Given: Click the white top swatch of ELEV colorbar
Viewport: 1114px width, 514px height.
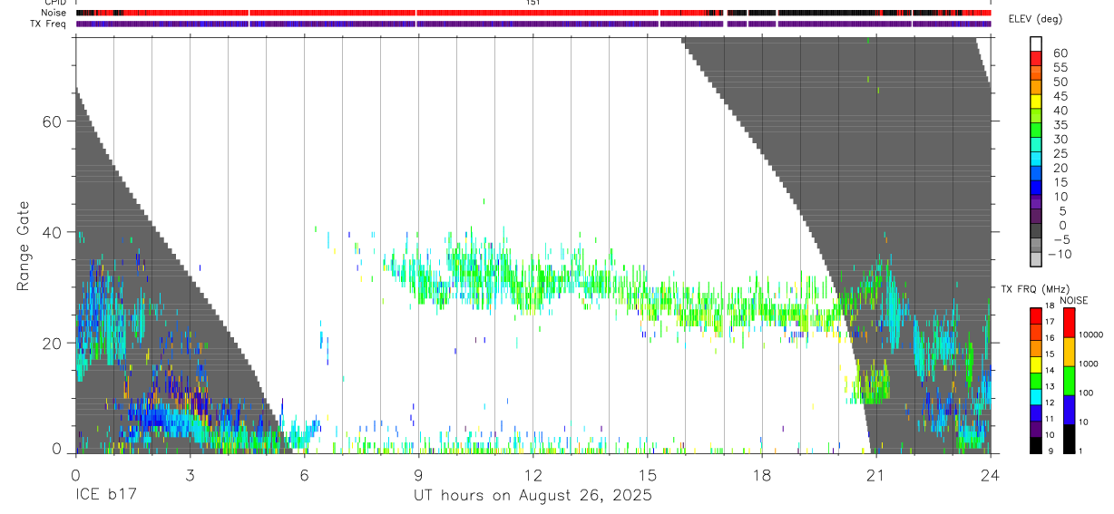Looking at the screenshot, I should (1036, 42).
